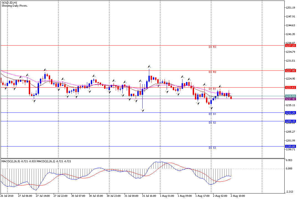Select the D1 R1 pivot label
The height and width of the screenshot is (199, 299).
212,89
